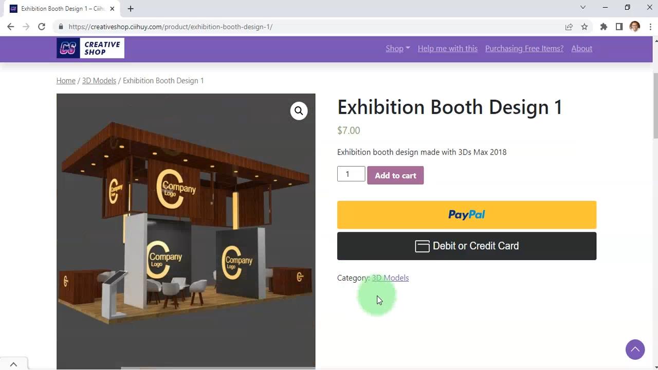Click the Exhibition Booth Design 1 heading

pos(450,107)
